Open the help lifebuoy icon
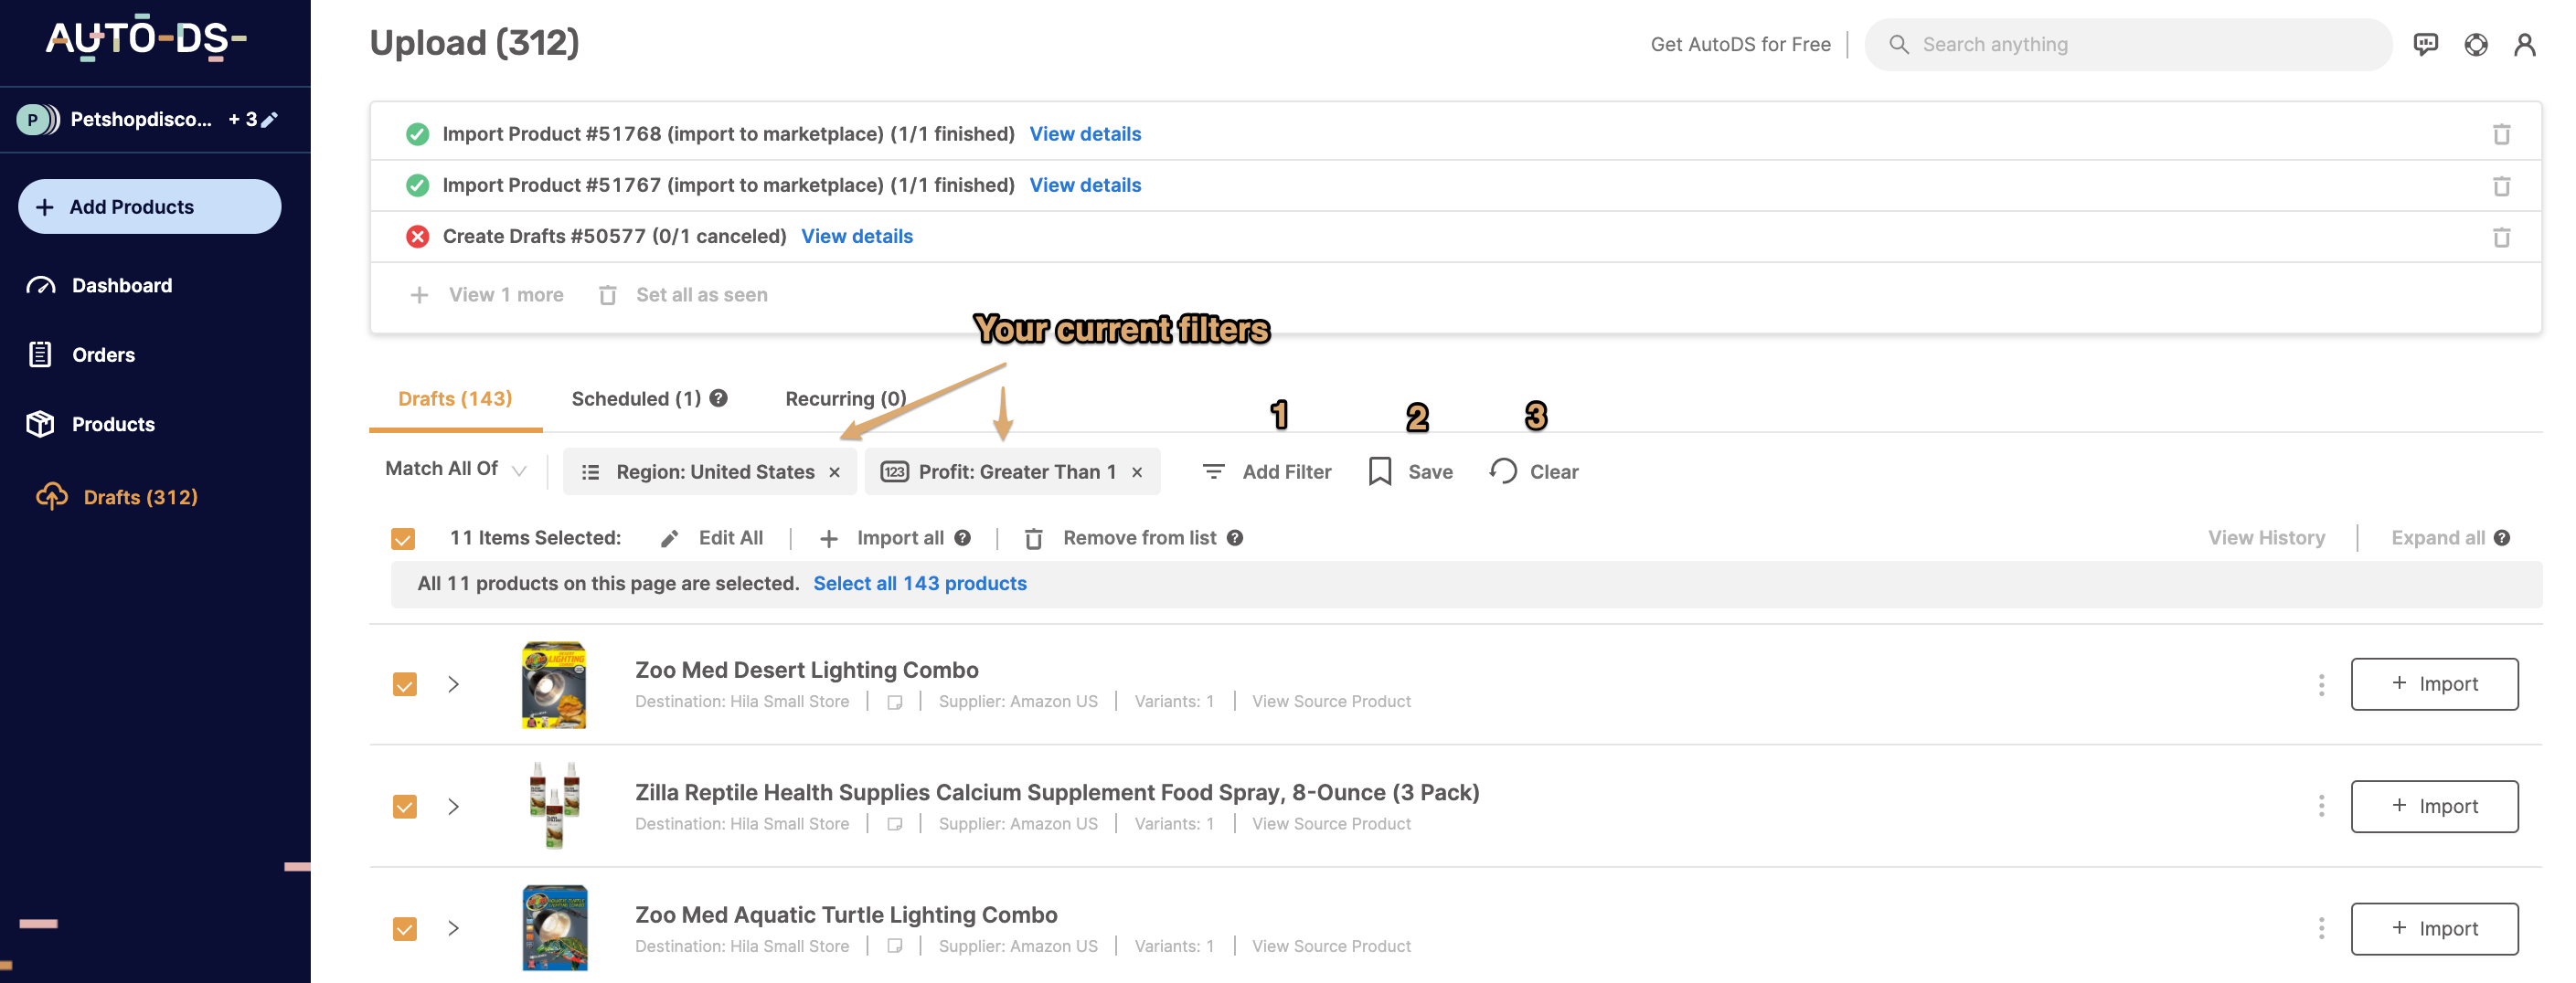Image resolution: width=2576 pixels, height=983 pixels. [x=2475, y=44]
